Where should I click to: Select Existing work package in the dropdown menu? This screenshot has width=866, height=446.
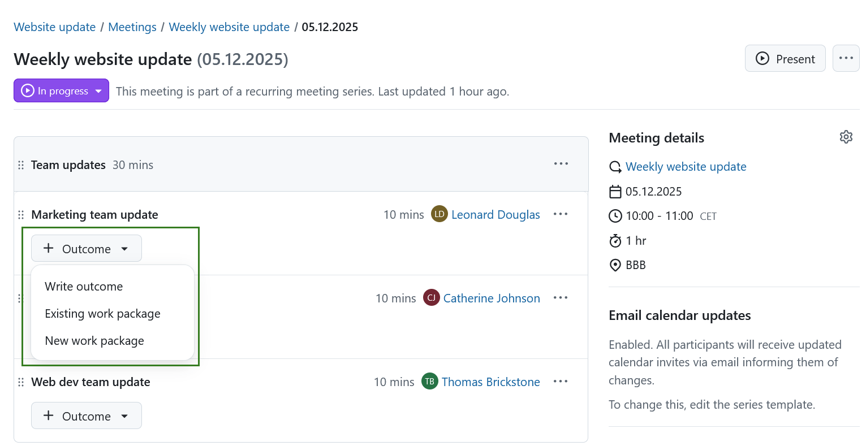[102, 314]
